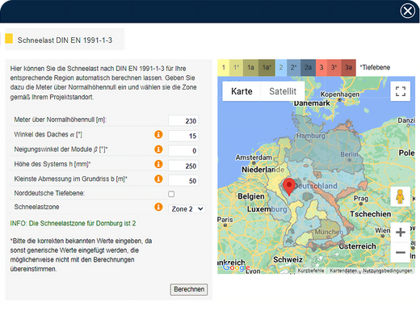Switch to the Satellit map tab
Screen dimensions: 420x315
[x=283, y=91]
